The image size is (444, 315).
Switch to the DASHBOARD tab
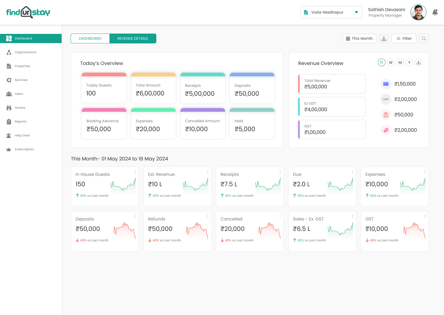[90, 38]
